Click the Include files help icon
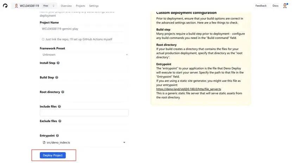This screenshot has width=292, height=163. click(x=59, y=106)
